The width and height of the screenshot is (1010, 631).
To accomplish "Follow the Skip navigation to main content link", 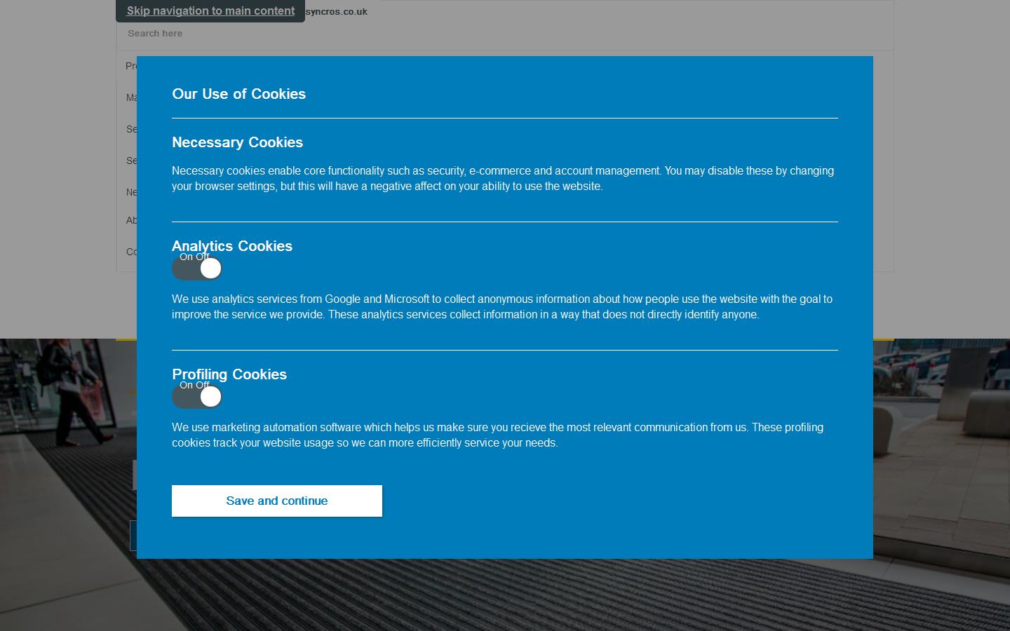I will 210,11.
